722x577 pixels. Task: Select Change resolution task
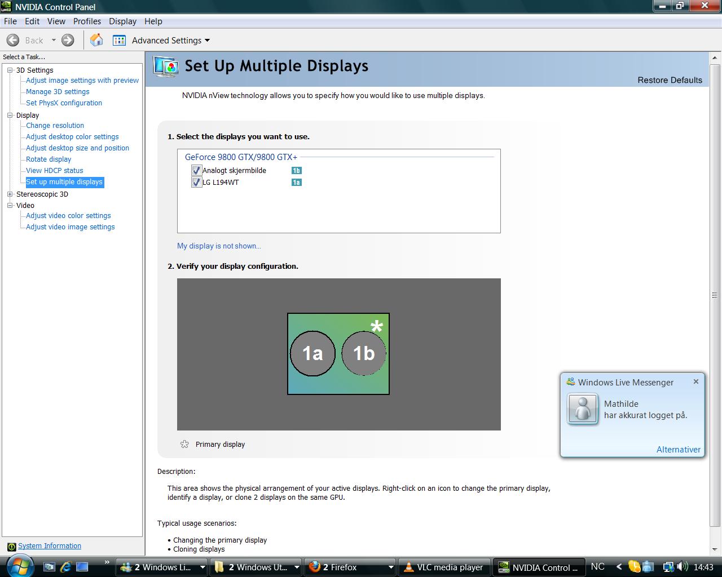coord(55,126)
